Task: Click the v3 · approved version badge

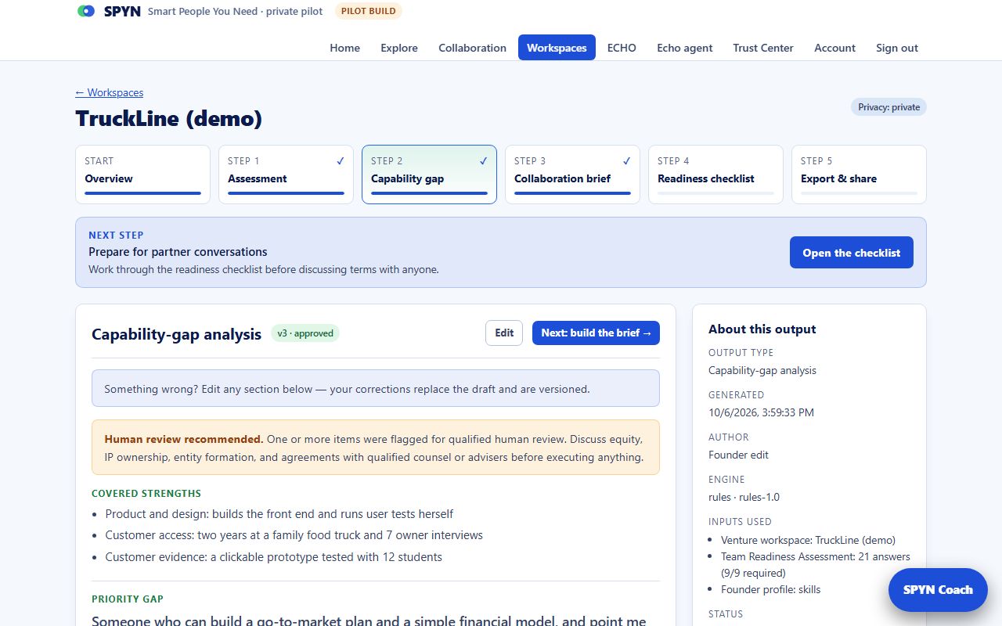Action: tap(305, 333)
